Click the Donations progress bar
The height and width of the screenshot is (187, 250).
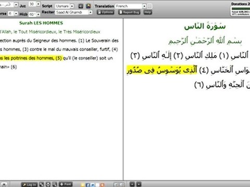pyautogui.click(x=241, y=9)
